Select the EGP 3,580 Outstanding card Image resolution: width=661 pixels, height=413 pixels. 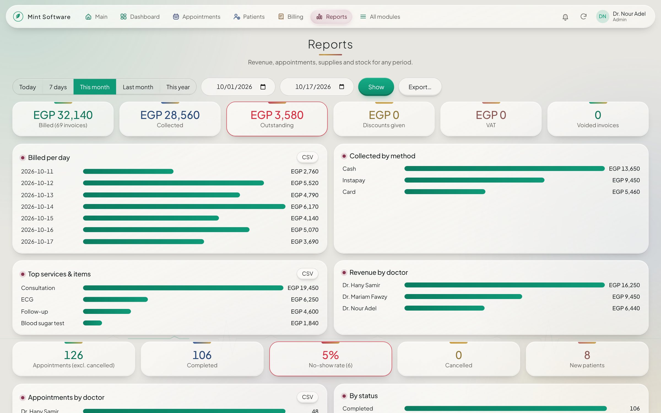[x=277, y=119]
